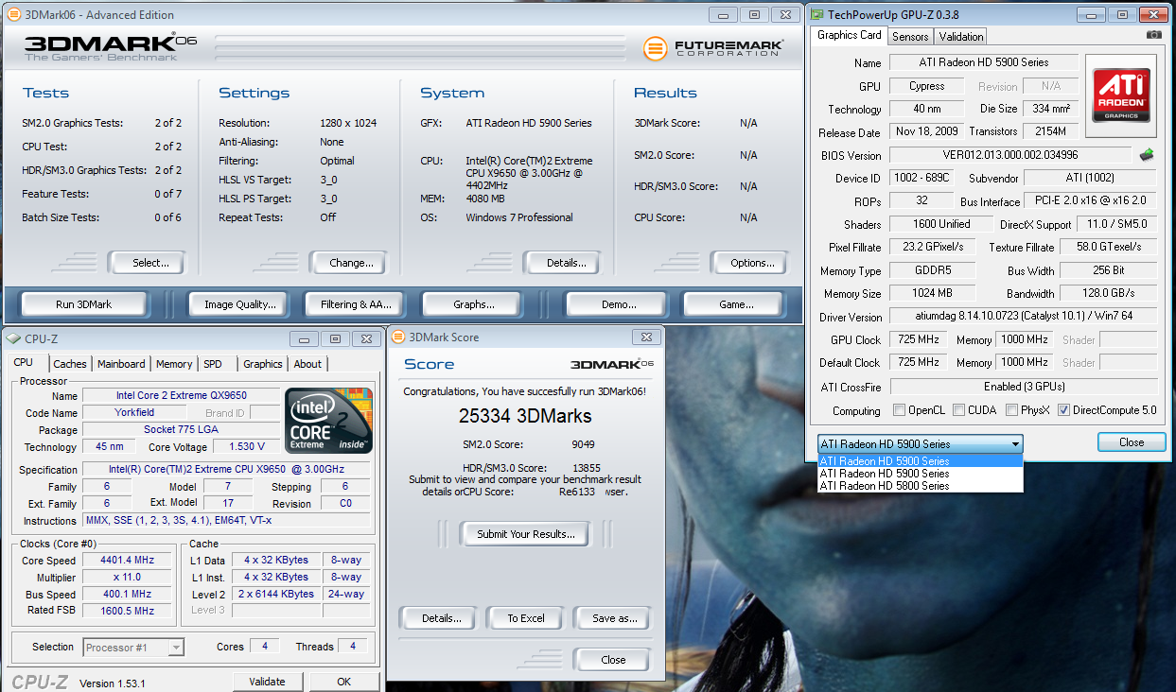Click the CPU tab in CPU-Z
Viewport: 1176px width, 692px height.
(x=24, y=362)
